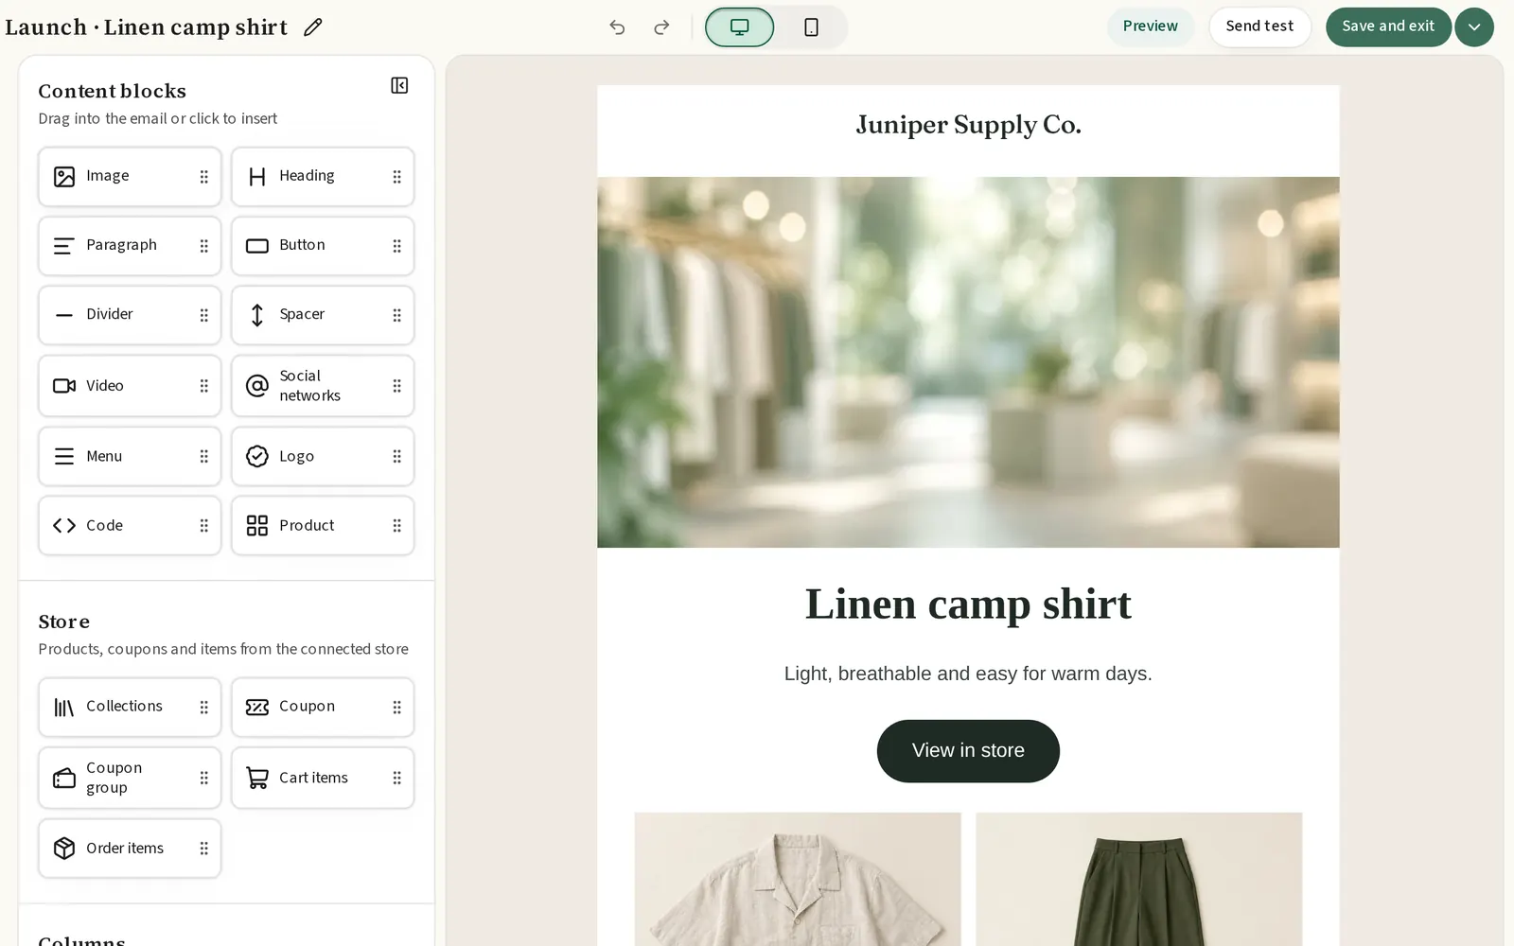Grab the drag handle on the Product block

click(x=396, y=525)
